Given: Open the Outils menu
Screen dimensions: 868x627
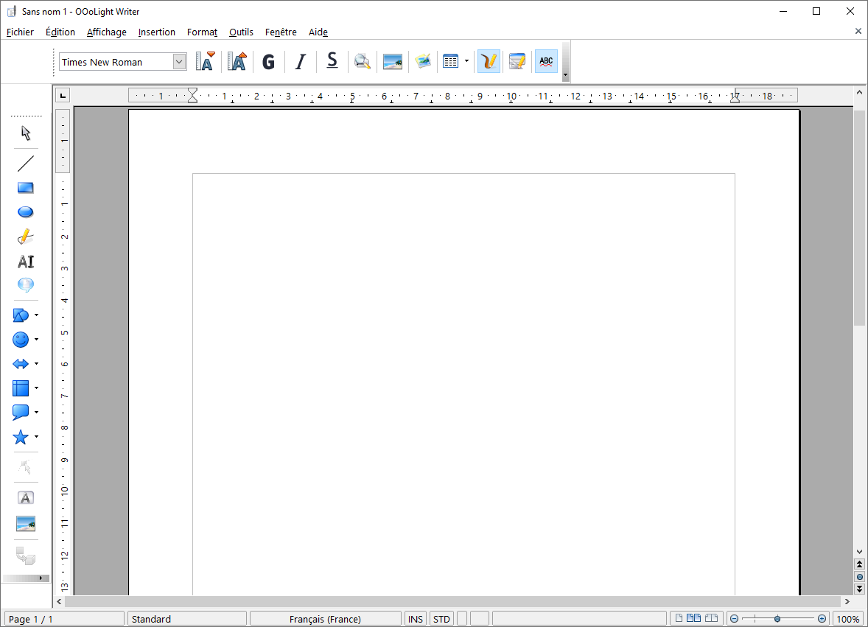Looking at the screenshot, I should coord(241,32).
